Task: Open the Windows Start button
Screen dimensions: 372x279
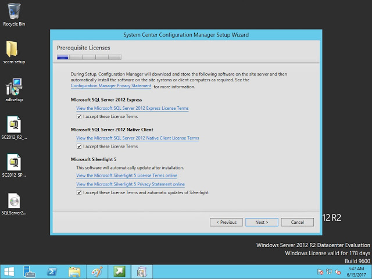Action: point(9,271)
